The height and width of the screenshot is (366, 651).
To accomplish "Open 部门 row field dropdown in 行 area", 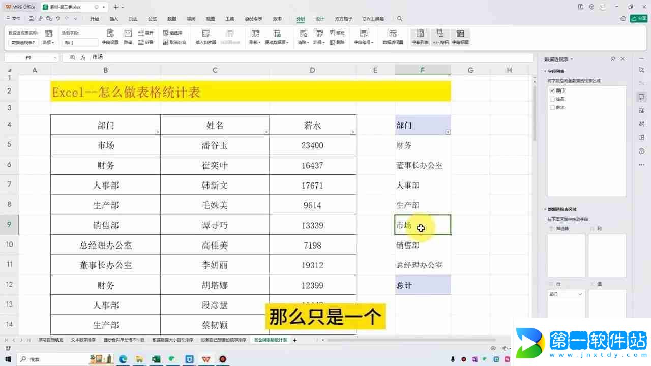I will [580, 294].
